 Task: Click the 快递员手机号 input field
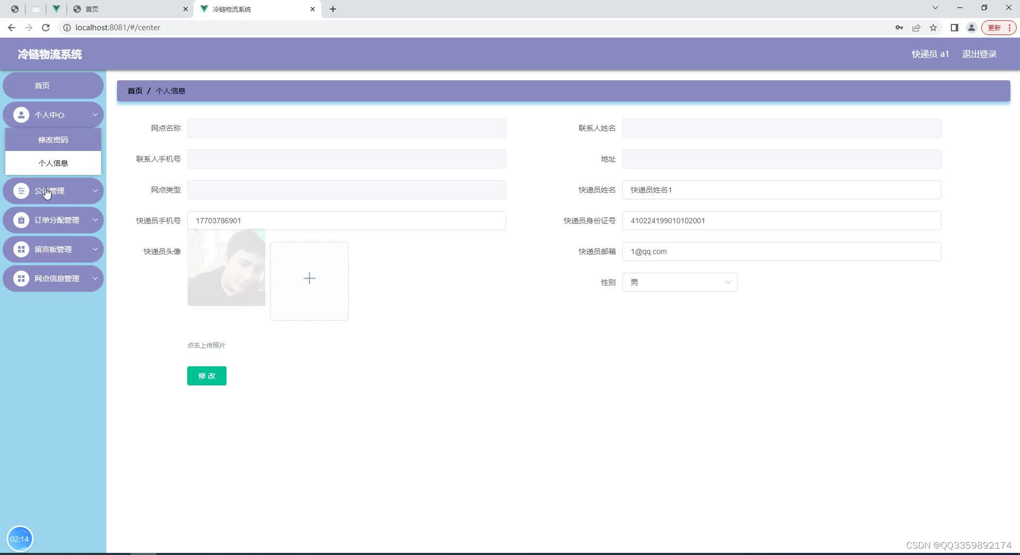[x=347, y=221]
